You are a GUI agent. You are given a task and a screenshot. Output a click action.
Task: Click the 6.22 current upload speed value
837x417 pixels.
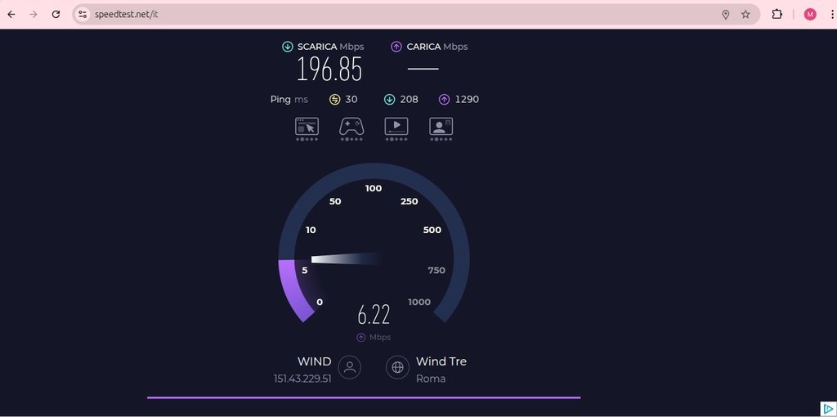(x=374, y=315)
